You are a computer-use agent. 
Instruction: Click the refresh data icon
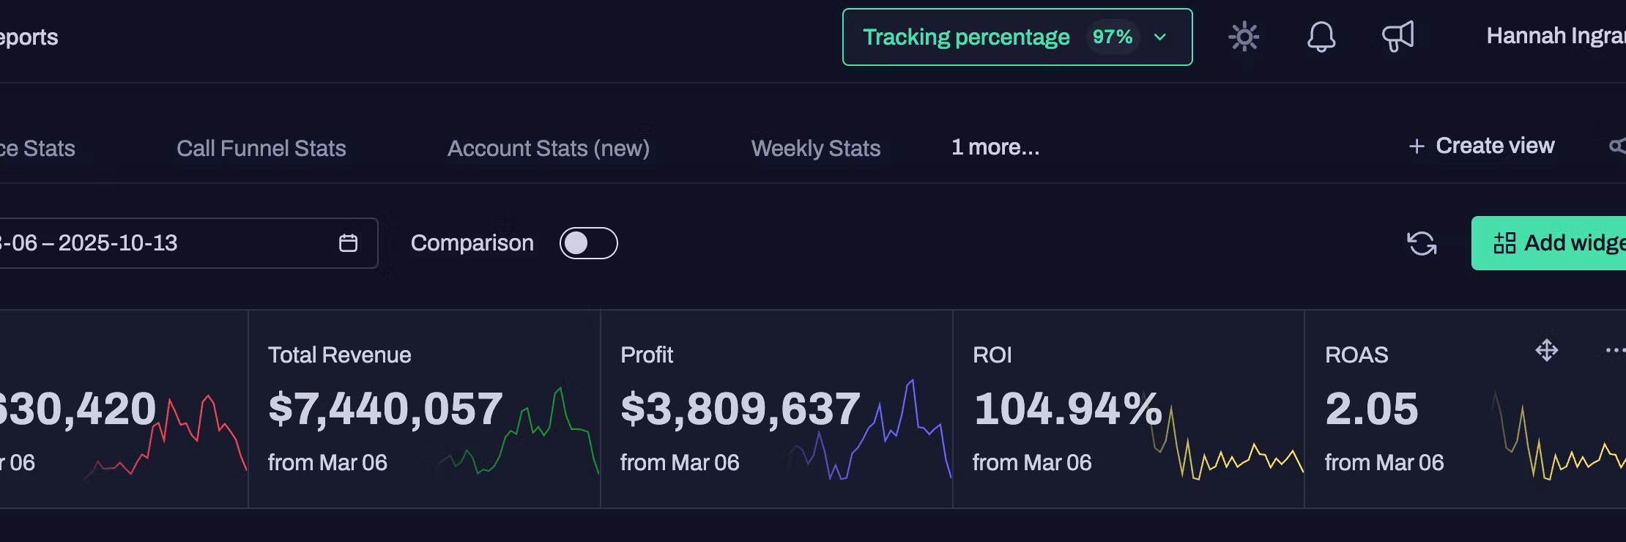1422,243
